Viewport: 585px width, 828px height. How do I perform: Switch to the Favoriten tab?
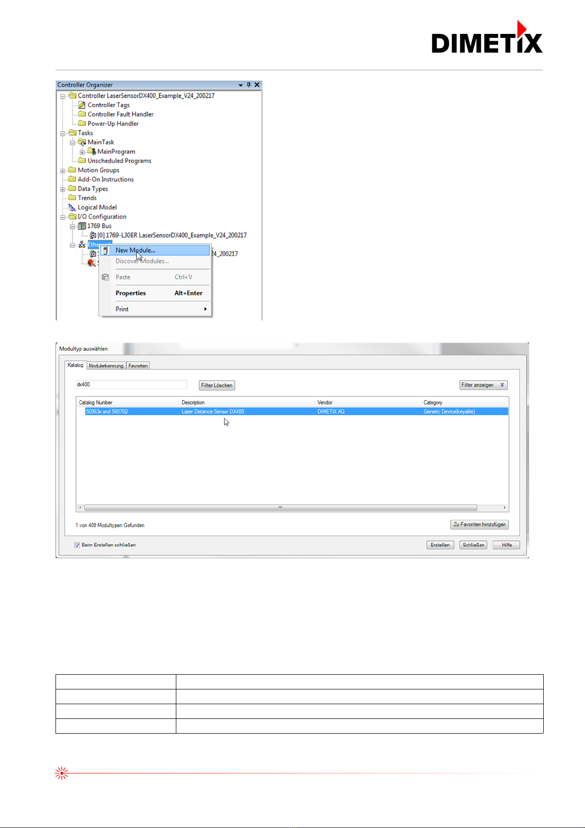138,366
